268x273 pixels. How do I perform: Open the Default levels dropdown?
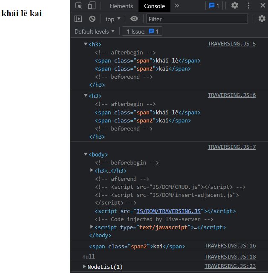click(x=95, y=31)
